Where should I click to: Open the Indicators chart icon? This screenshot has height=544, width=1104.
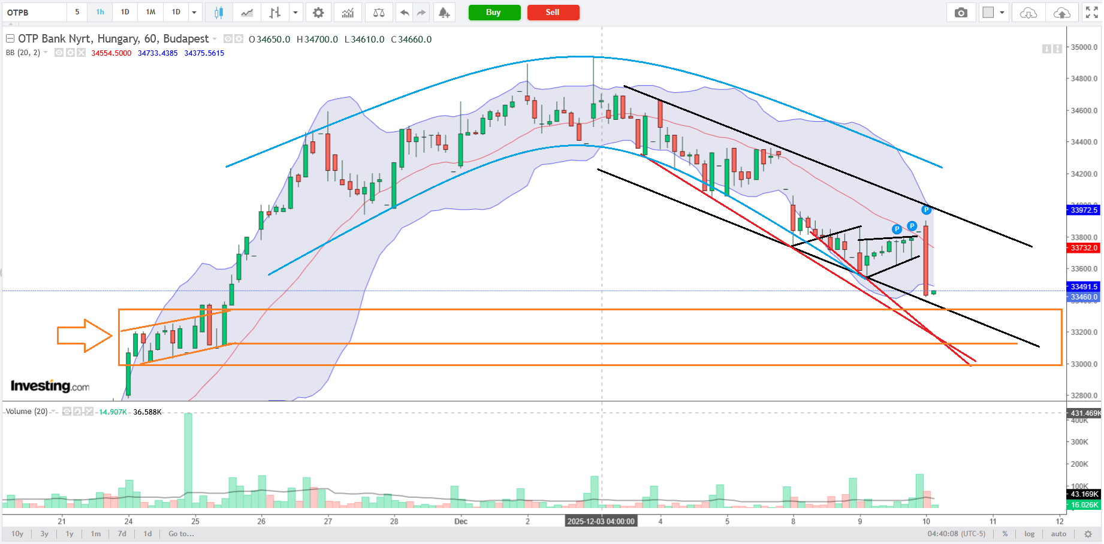[x=348, y=13]
